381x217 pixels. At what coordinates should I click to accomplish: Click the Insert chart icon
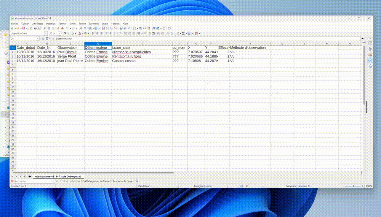pyautogui.click(x=125, y=28)
